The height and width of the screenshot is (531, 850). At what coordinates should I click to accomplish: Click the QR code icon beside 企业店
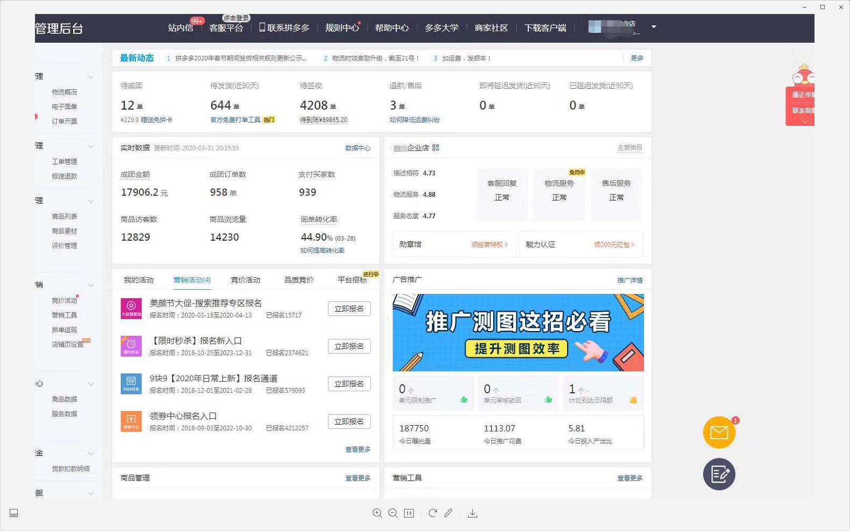(x=436, y=148)
